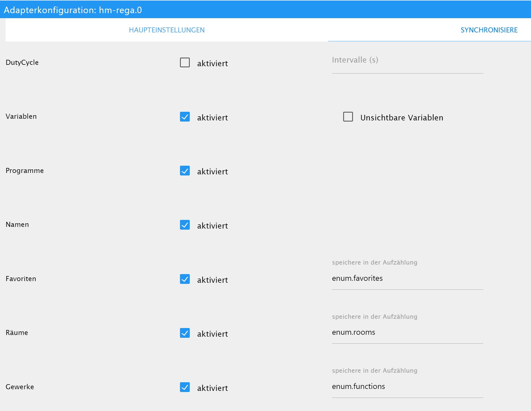The width and height of the screenshot is (531, 411).
Task: Select the Räume row label
Action: coord(17,333)
